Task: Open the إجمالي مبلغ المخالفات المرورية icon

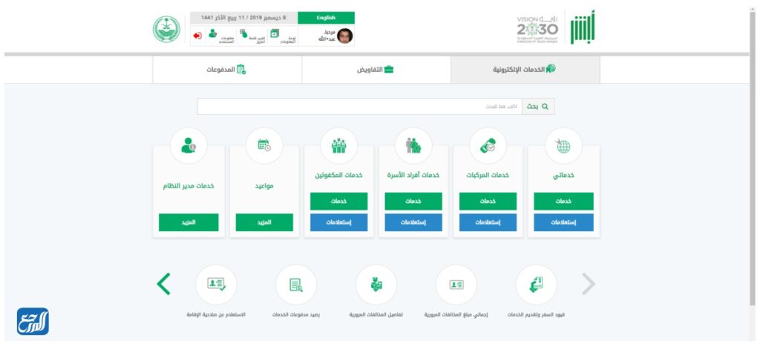Action: (x=456, y=285)
